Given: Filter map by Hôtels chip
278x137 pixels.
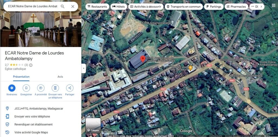Looking at the screenshot, I should 119,6.
